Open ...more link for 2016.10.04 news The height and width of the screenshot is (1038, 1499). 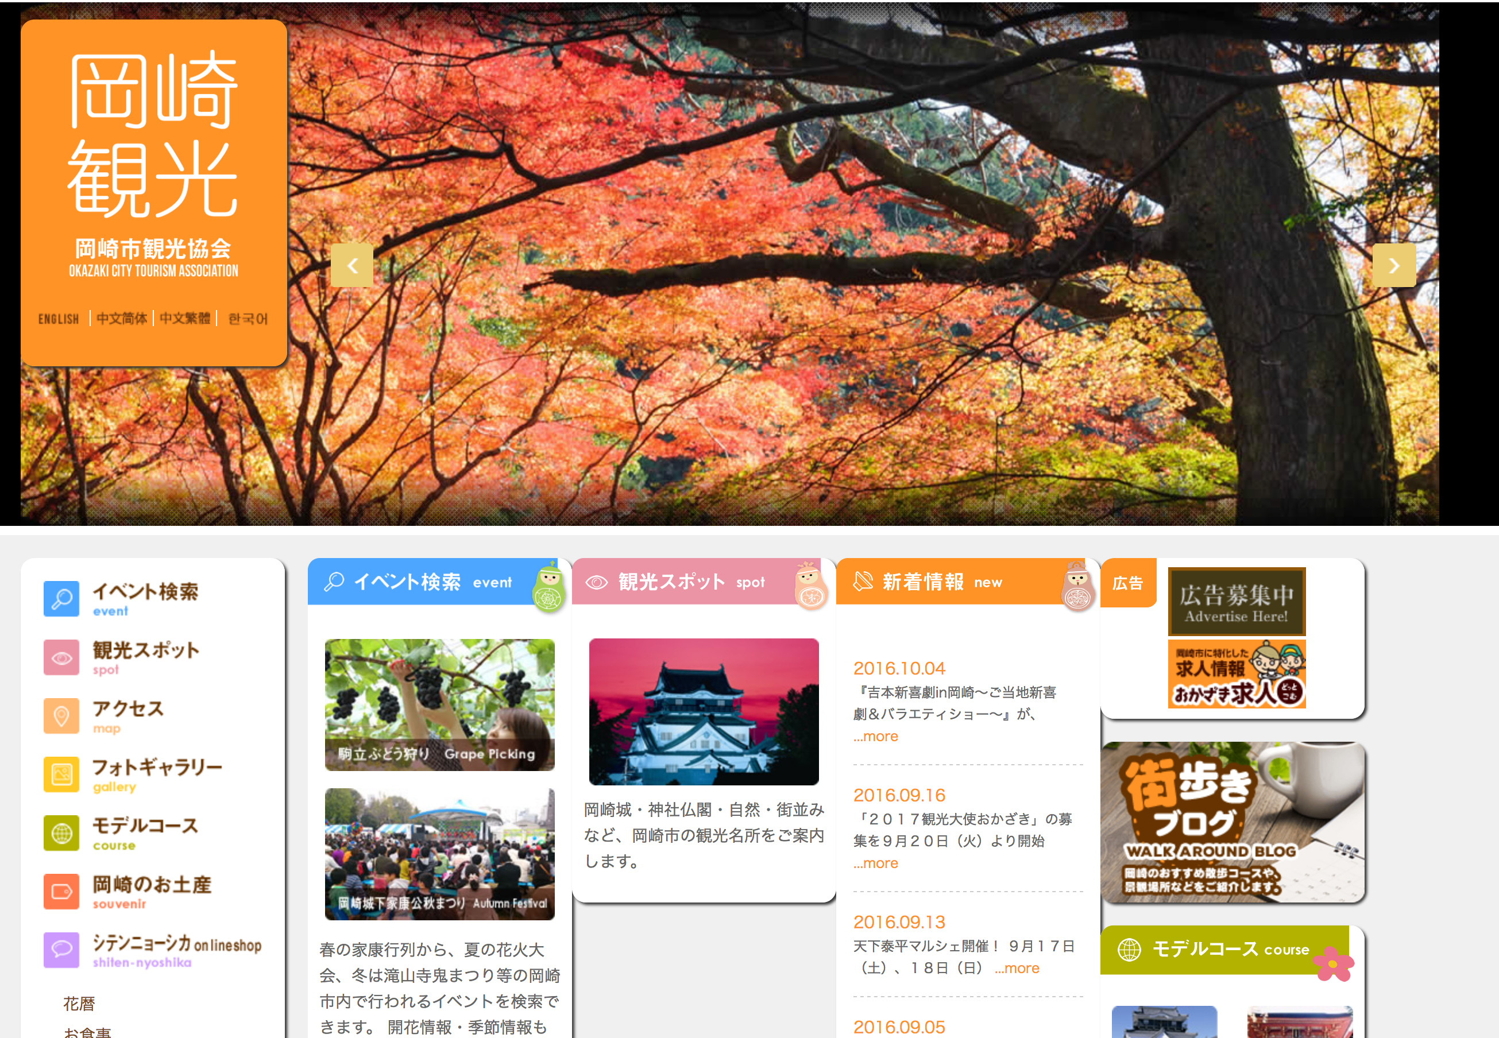pyautogui.click(x=876, y=736)
